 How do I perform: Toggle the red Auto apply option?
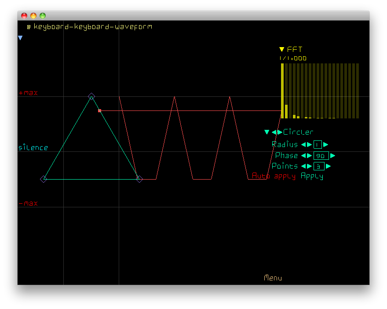coord(274,177)
